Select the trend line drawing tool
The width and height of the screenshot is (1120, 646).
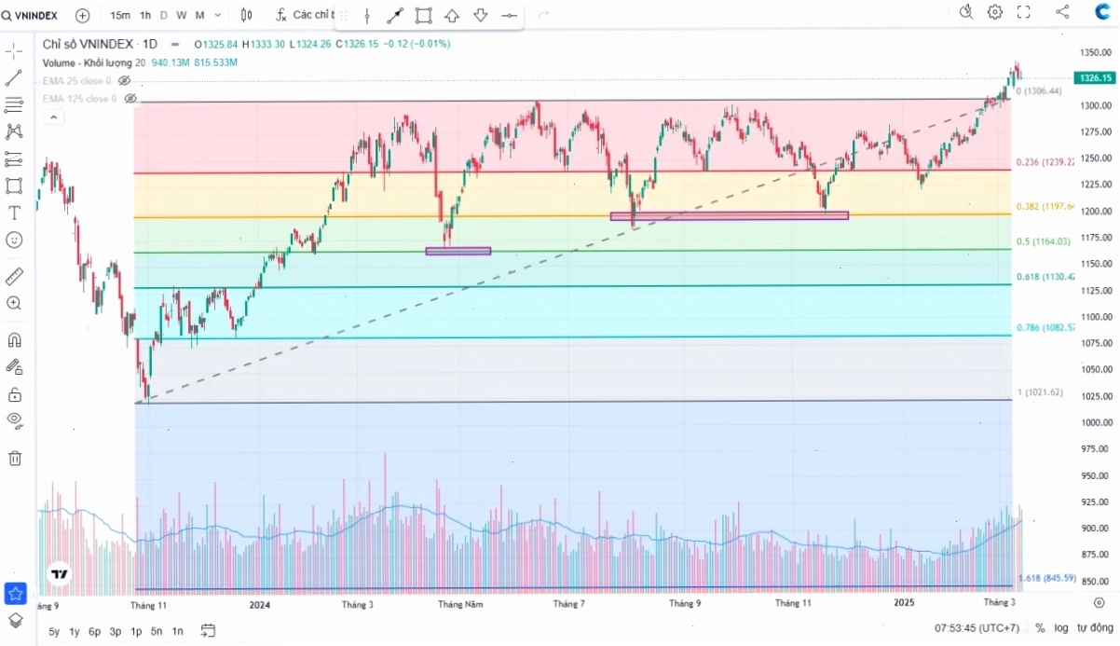14,77
